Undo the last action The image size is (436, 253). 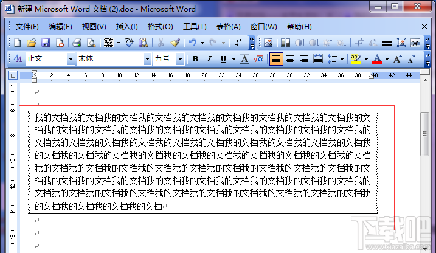point(192,43)
